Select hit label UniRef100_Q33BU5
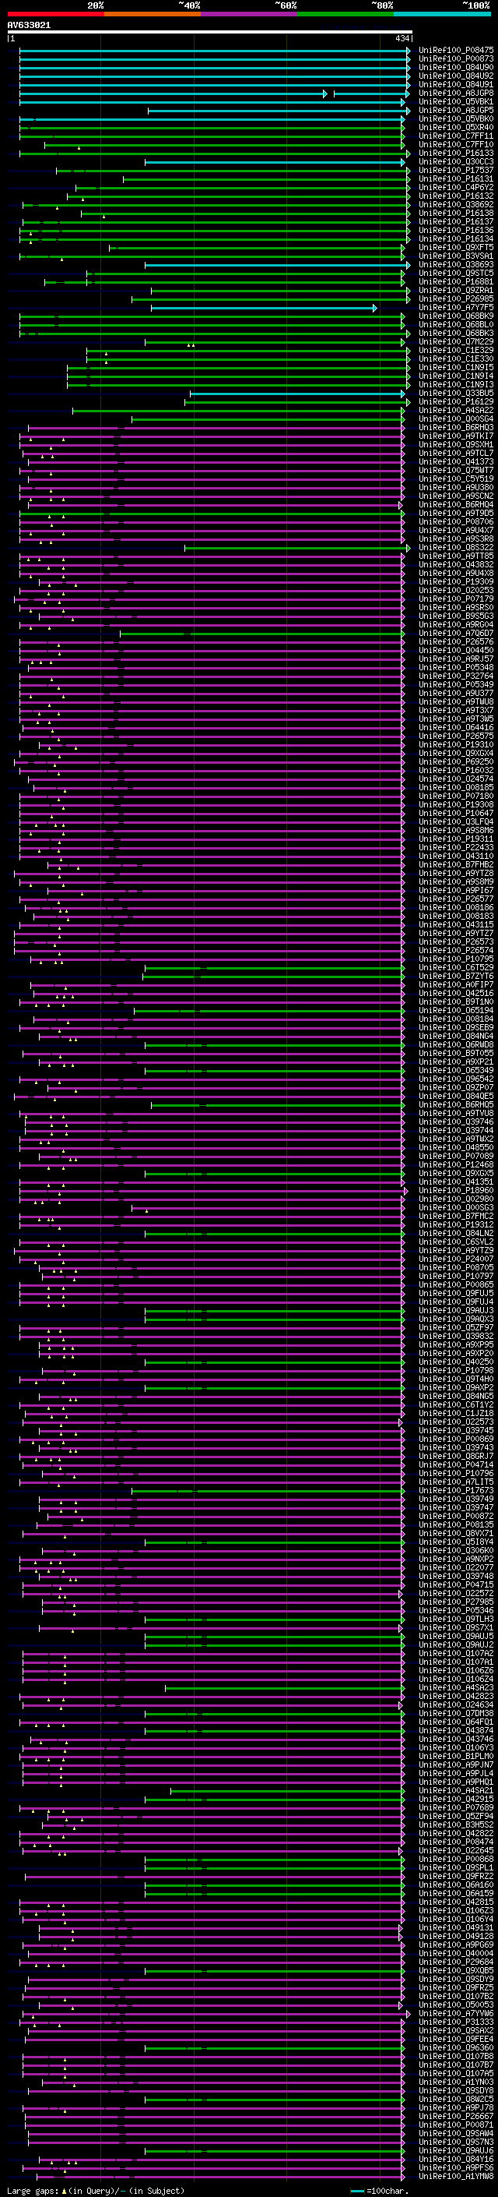Screen dimensions: 498x2197 (x=455, y=393)
